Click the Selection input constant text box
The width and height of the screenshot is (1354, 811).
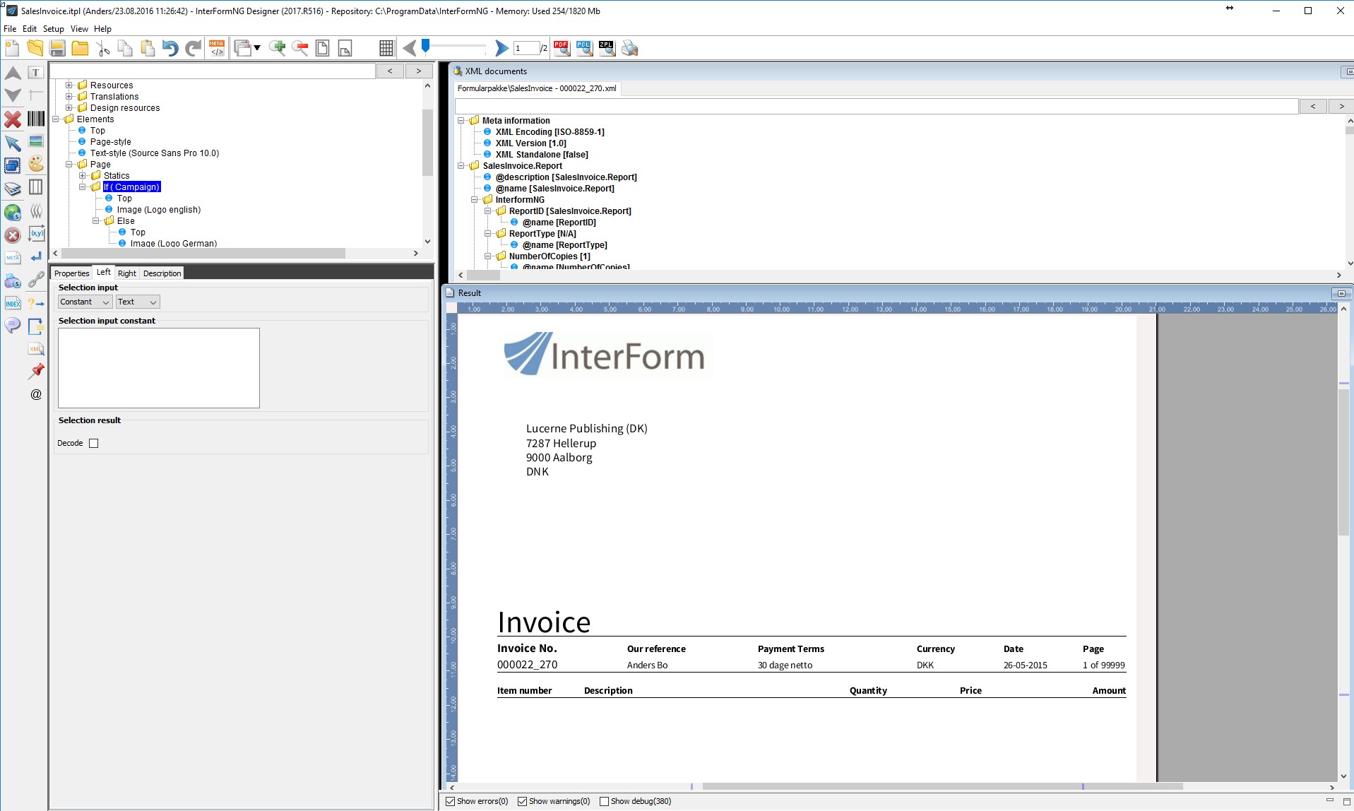159,368
